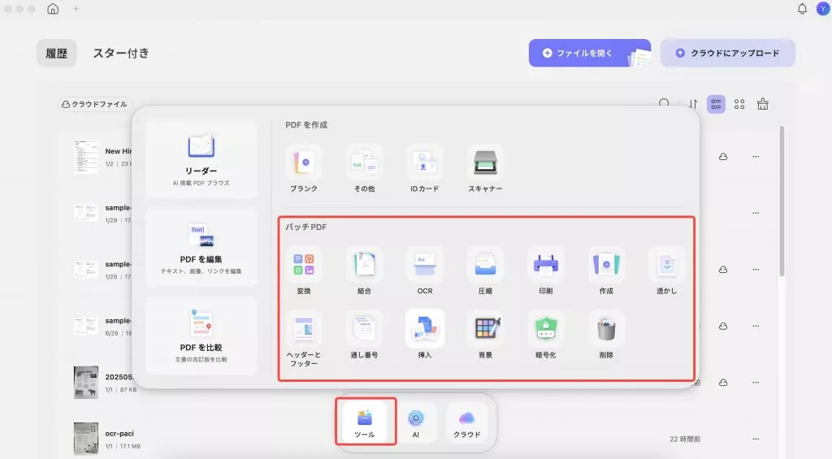This screenshot has height=459, width=832.
Task: Switch to the スター付き tab
Action: pyautogui.click(x=121, y=53)
